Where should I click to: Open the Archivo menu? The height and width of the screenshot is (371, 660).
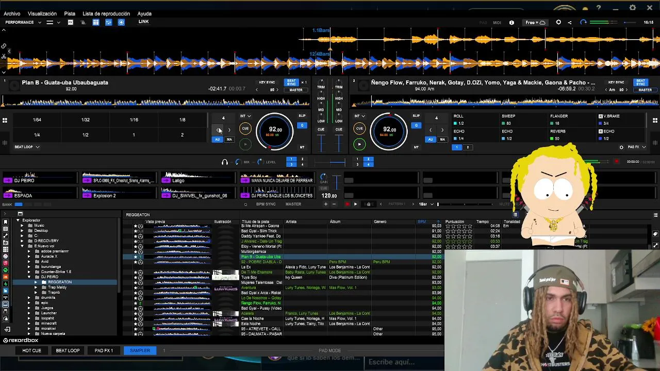click(12, 14)
